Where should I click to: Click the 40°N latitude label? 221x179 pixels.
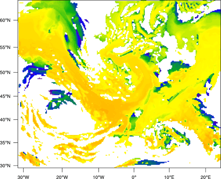(6, 120)
